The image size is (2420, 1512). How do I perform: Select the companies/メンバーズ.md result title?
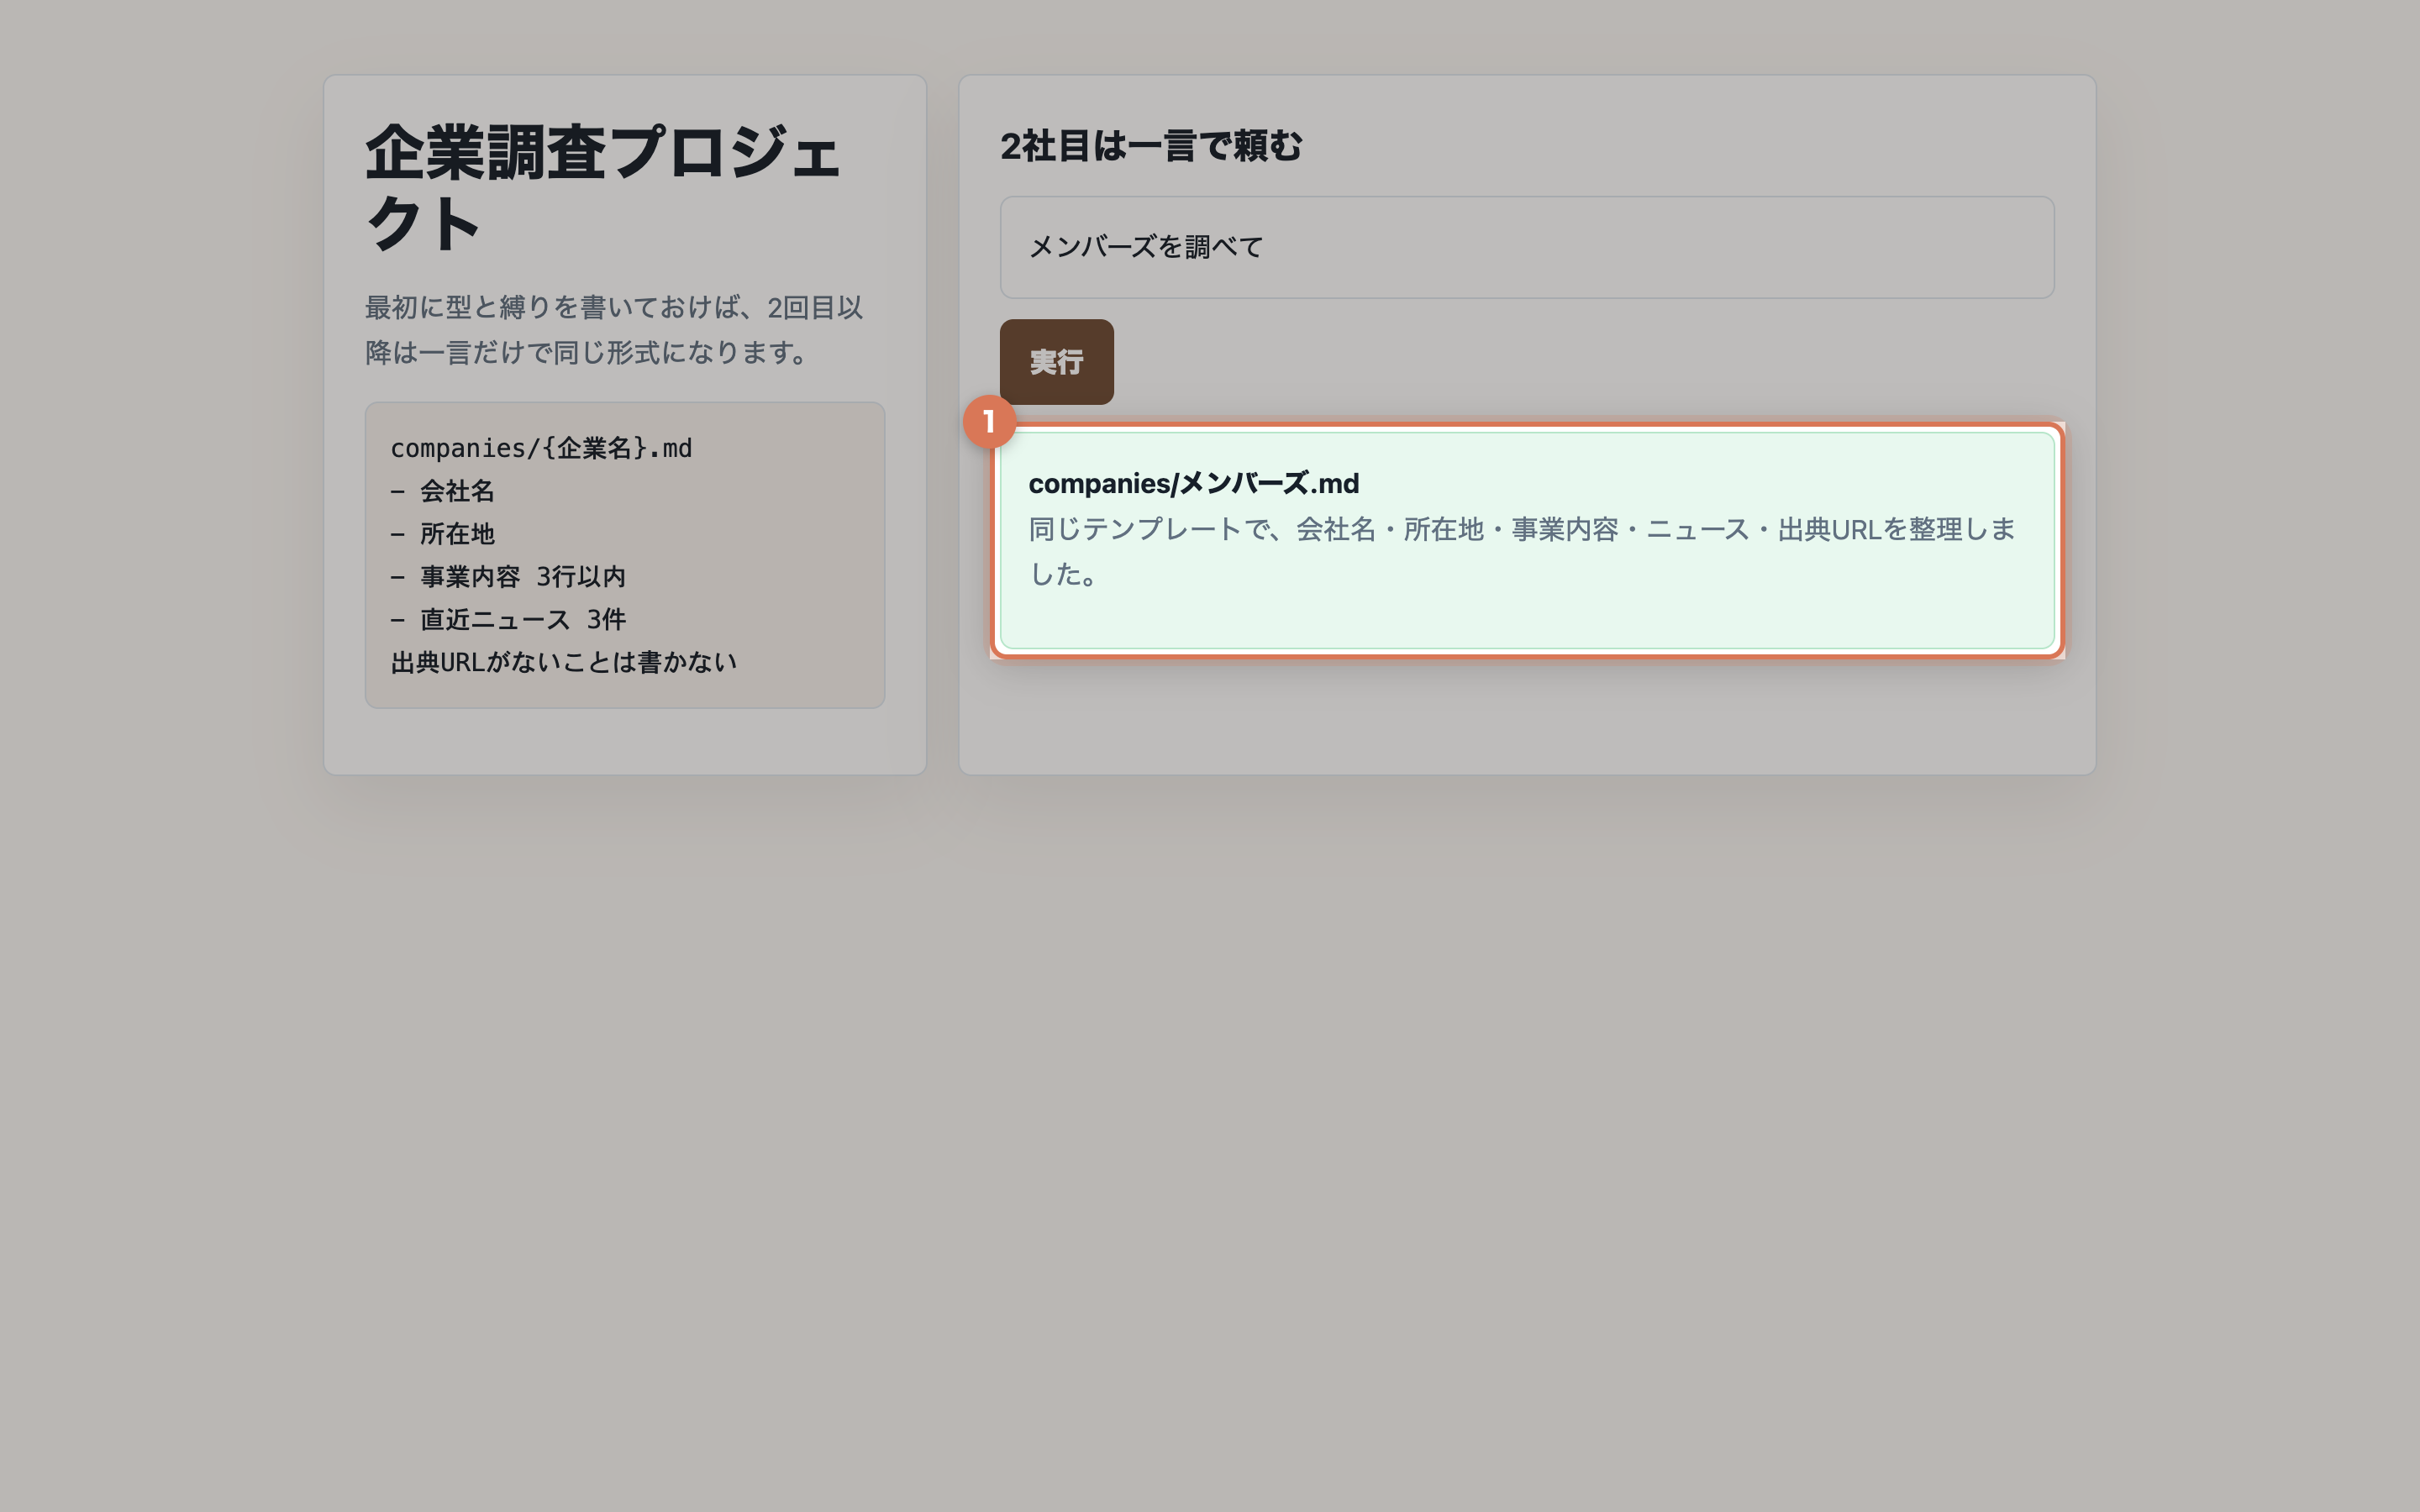1193,484
